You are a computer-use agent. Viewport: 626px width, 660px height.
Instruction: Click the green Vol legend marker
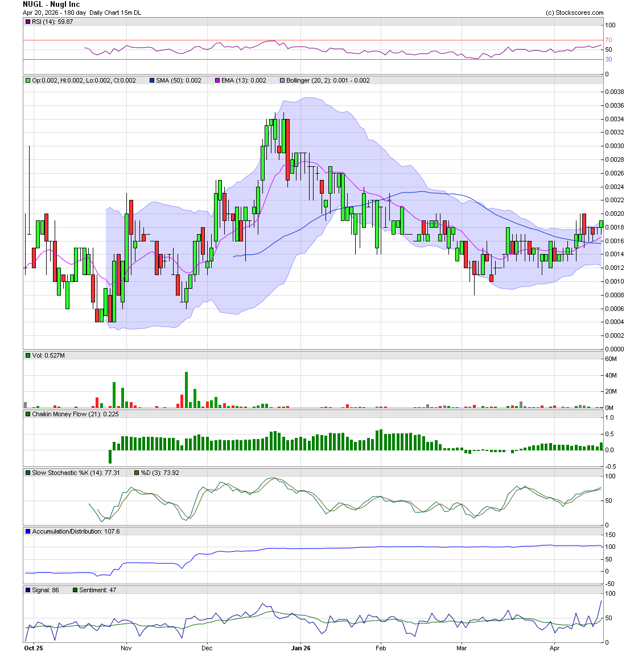point(27,355)
